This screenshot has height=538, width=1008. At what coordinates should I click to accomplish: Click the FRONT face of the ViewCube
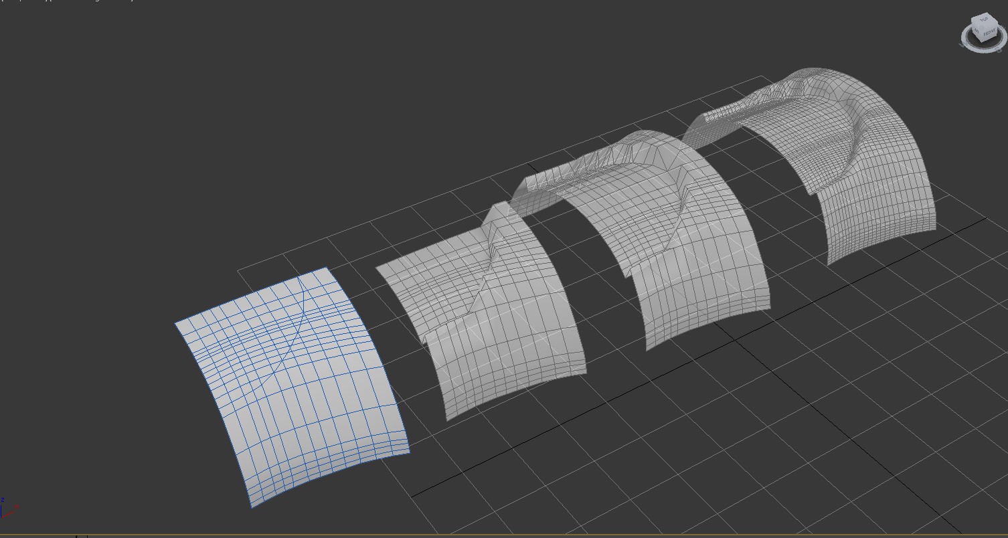(989, 32)
